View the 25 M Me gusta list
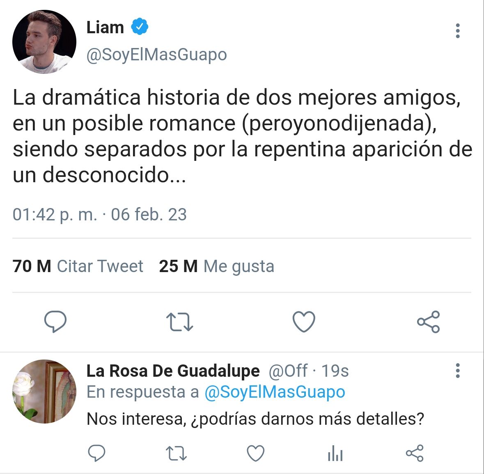This screenshot has width=484, height=474. 216,266
